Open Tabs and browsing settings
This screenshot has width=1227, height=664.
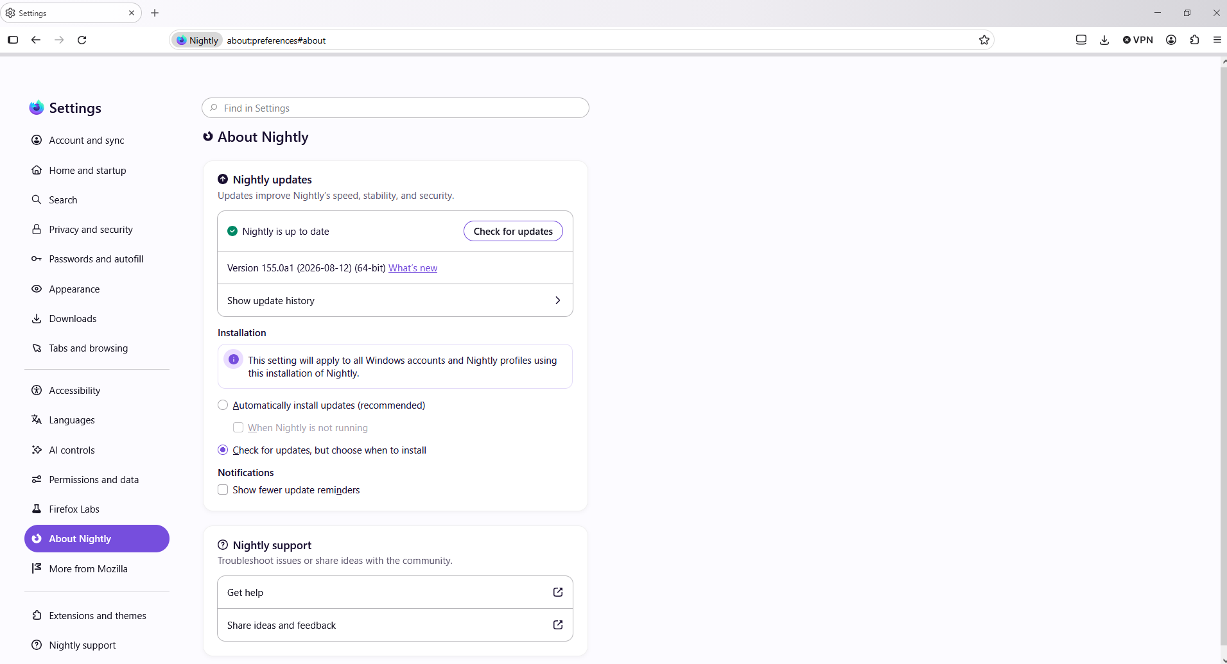point(97,348)
